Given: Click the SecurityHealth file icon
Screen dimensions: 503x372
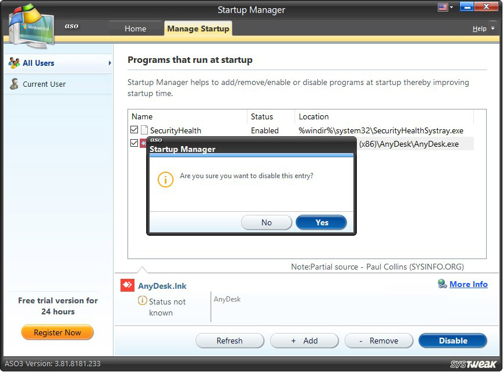Looking at the screenshot, I should point(143,129).
